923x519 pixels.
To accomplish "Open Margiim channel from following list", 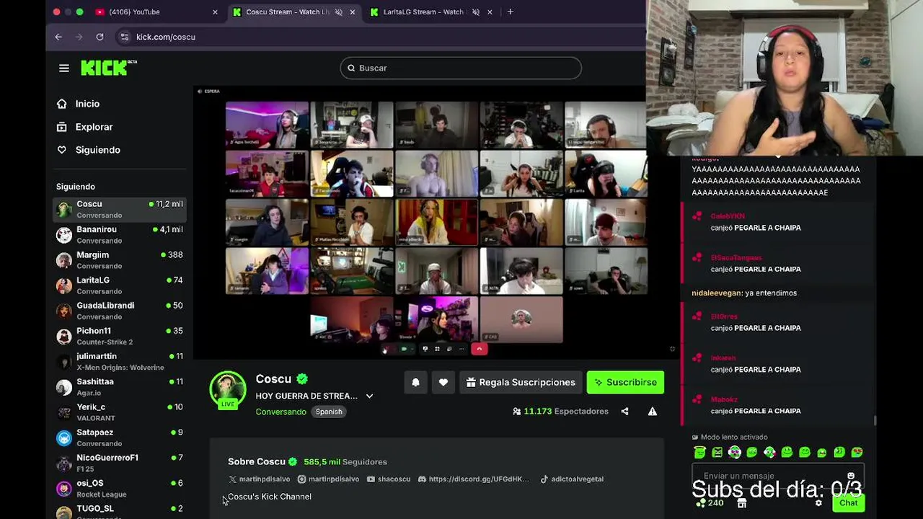I will [120, 259].
